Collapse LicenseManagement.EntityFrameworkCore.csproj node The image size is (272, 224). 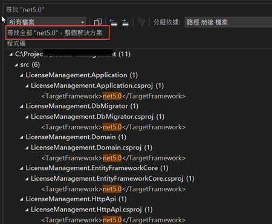(27, 179)
